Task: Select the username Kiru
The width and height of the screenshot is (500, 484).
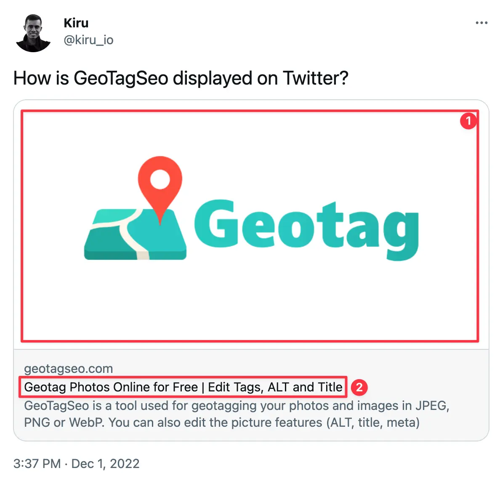Action: point(75,23)
